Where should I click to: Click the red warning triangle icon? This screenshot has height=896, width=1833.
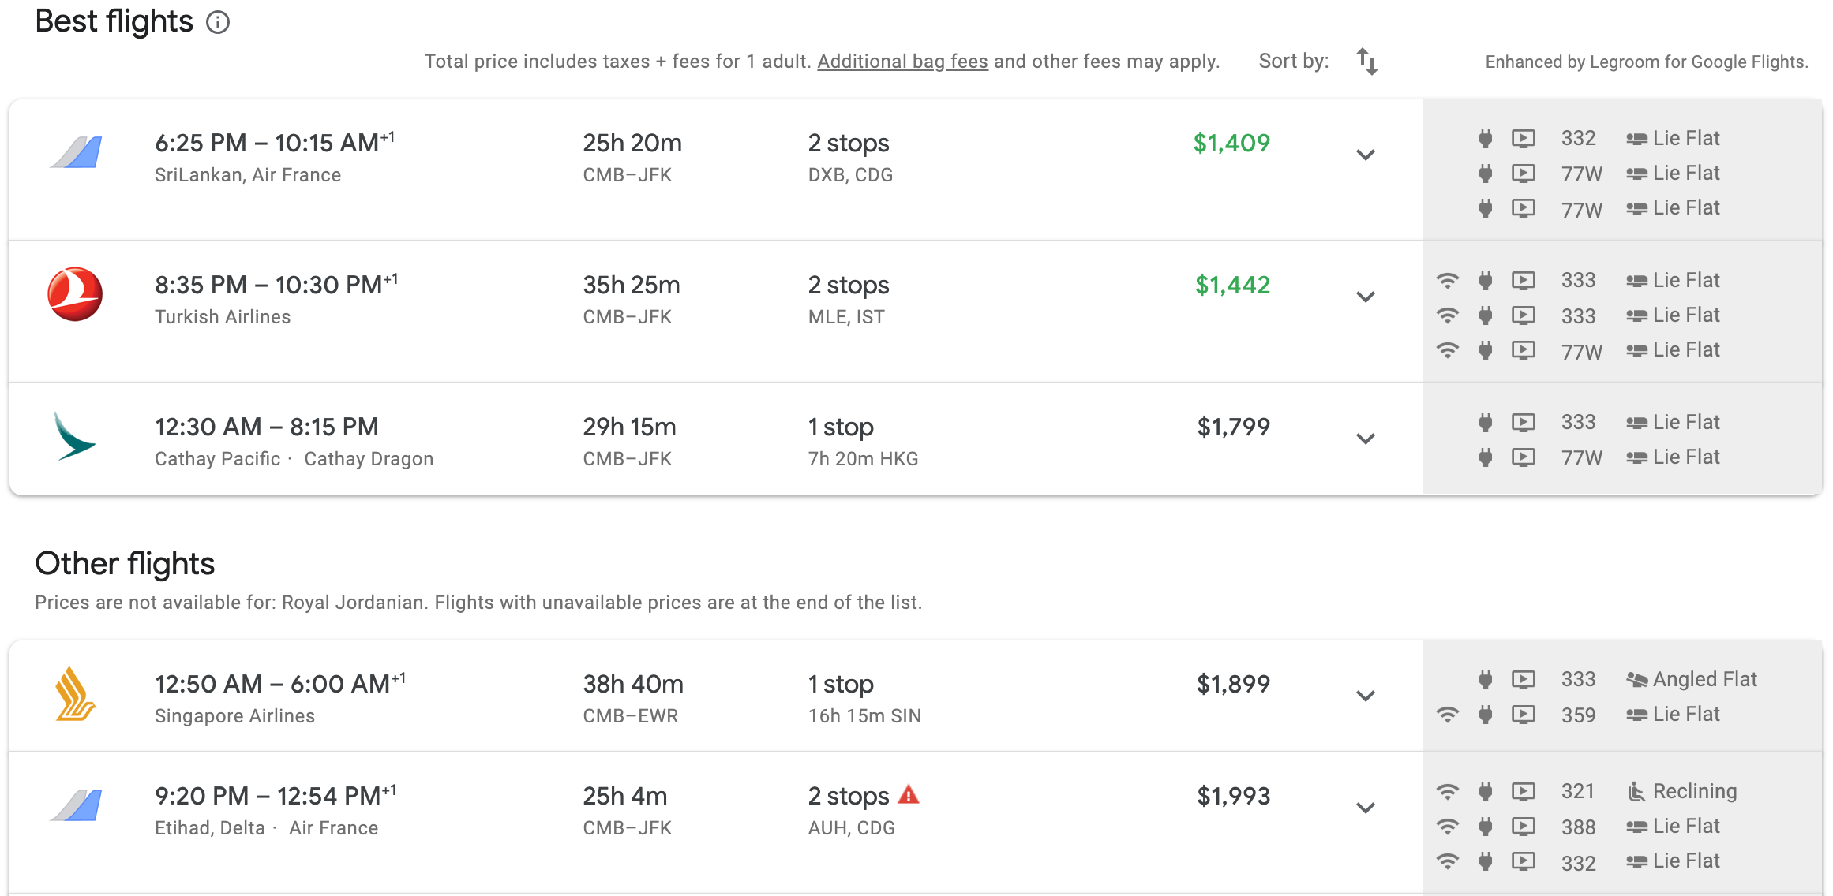click(x=909, y=794)
